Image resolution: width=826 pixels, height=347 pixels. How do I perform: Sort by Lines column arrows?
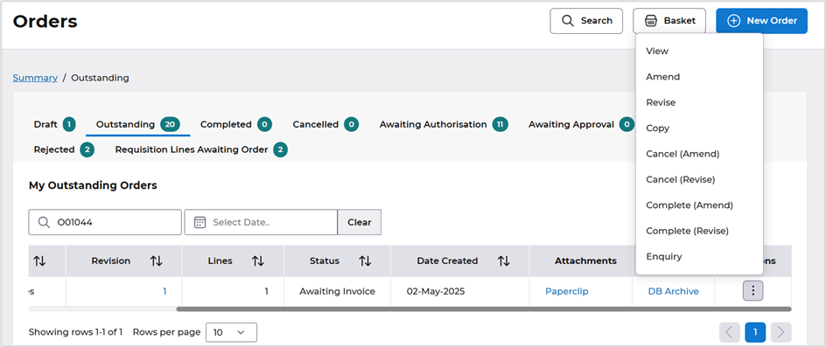pyautogui.click(x=257, y=261)
